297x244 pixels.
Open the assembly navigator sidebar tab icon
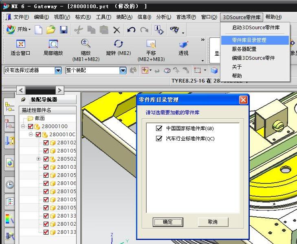point(9,107)
